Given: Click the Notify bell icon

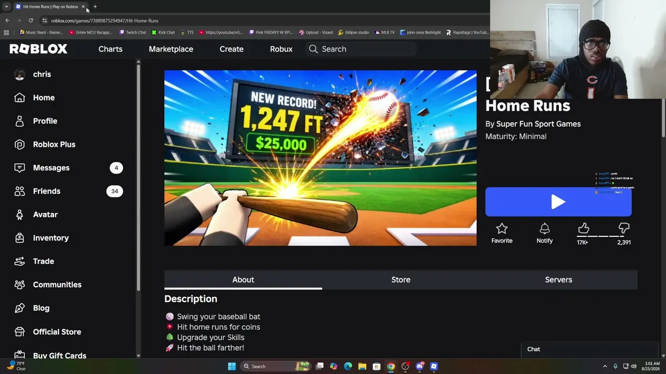Looking at the screenshot, I should coord(545,229).
